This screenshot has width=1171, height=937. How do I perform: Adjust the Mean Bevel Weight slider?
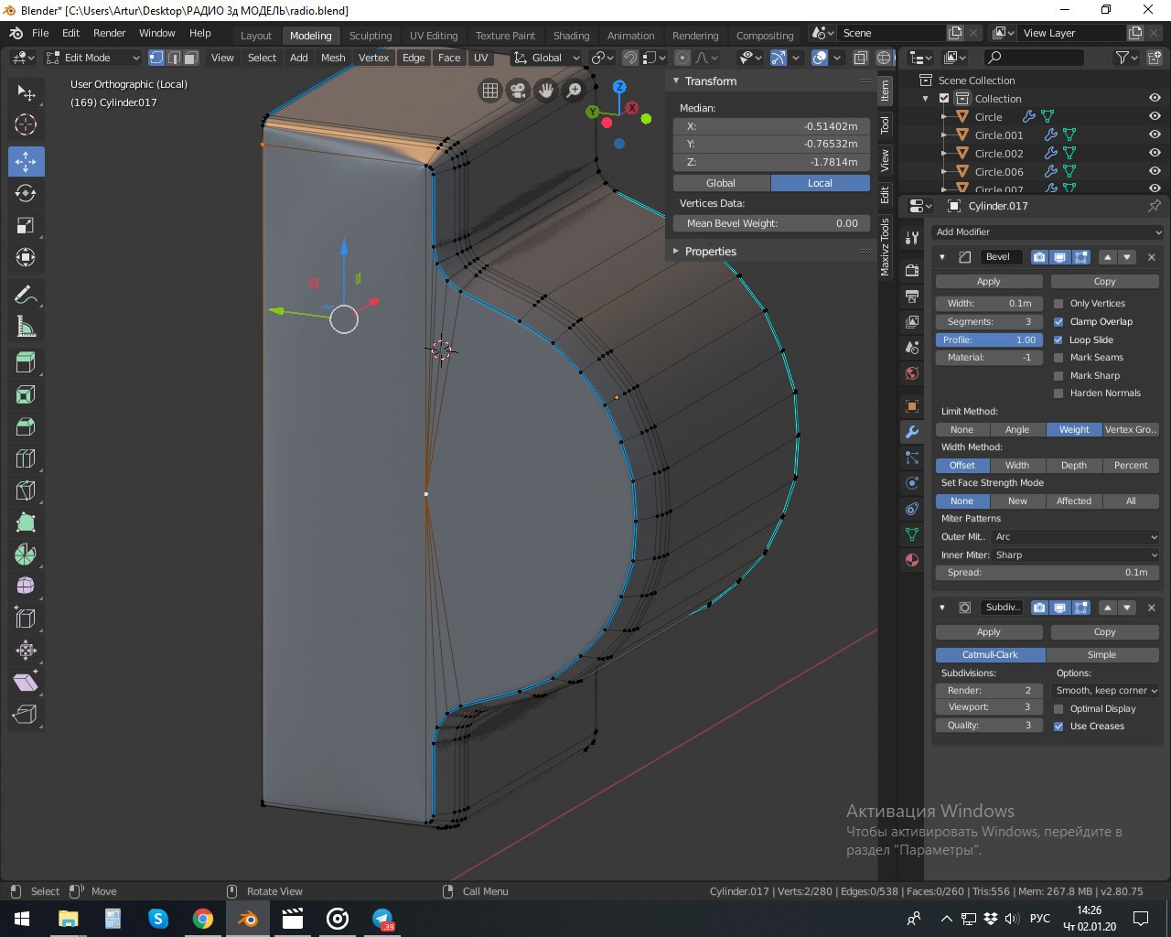click(x=772, y=223)
